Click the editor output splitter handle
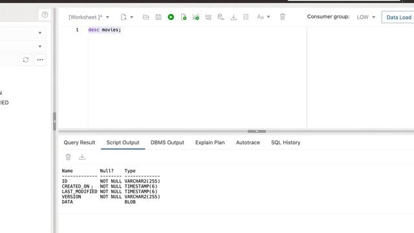 click(x=257, y=131)
